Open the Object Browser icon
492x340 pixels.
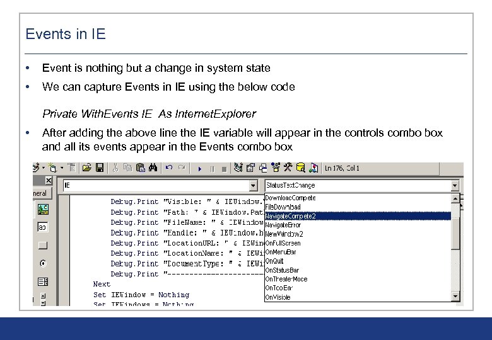[276, 168]
